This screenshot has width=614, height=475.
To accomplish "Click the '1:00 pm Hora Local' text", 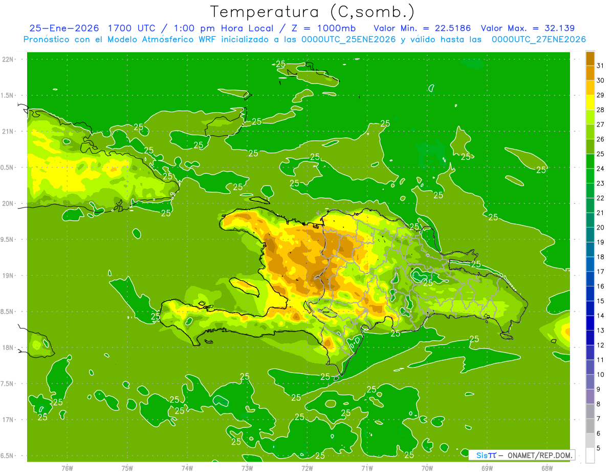I will (x=223, y=28).
